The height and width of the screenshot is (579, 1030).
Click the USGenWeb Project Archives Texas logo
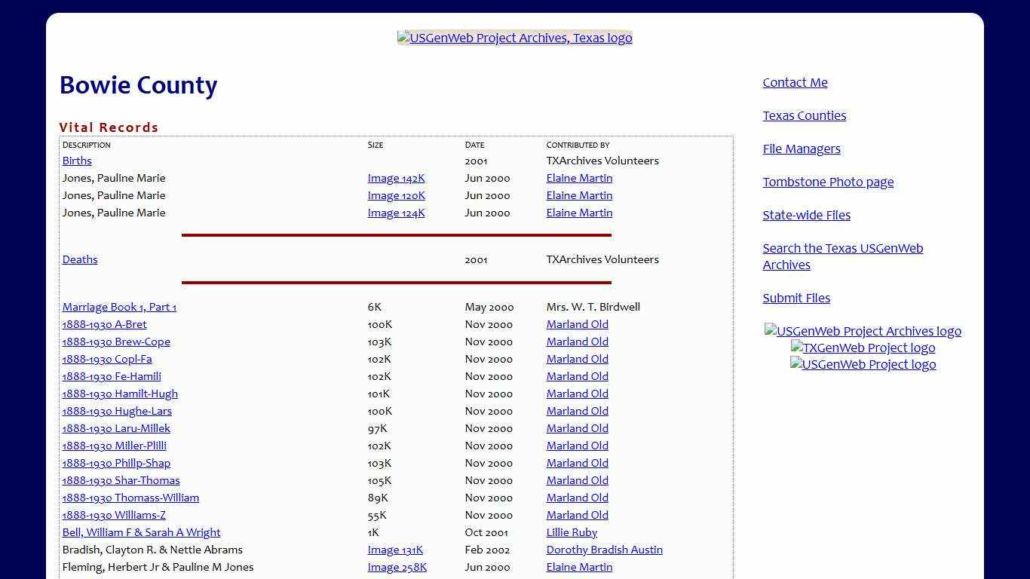(514, 38)
